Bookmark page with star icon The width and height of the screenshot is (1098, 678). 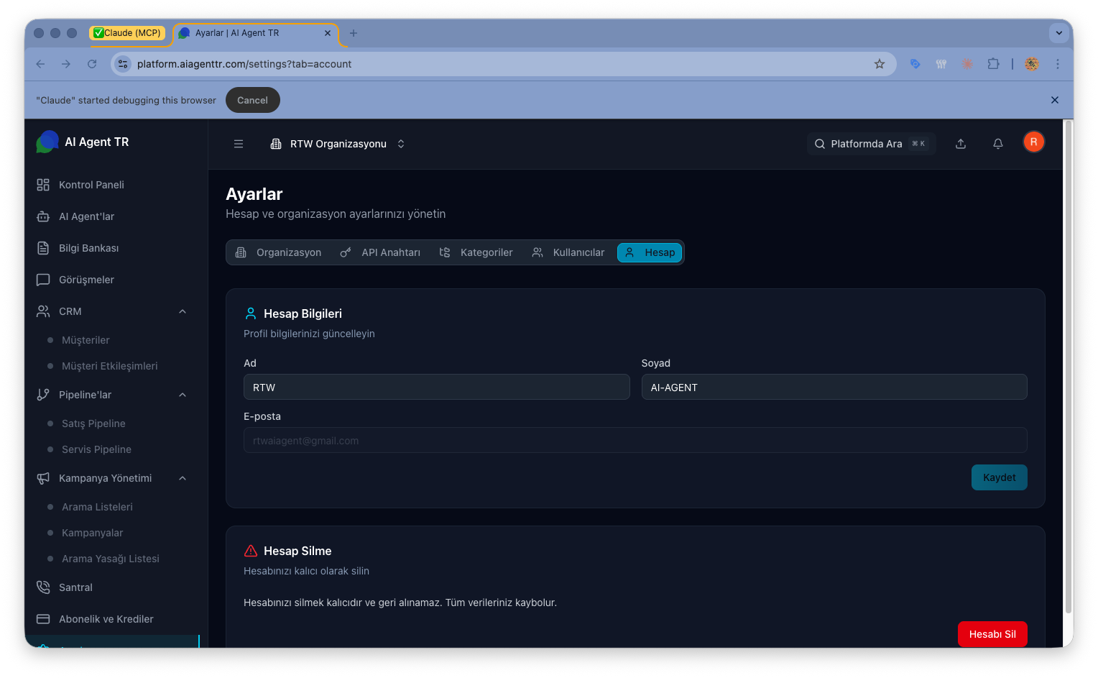[880, 64]
